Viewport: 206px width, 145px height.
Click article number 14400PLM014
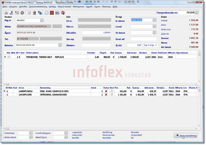pyautogui.click(x=25, y=91)
